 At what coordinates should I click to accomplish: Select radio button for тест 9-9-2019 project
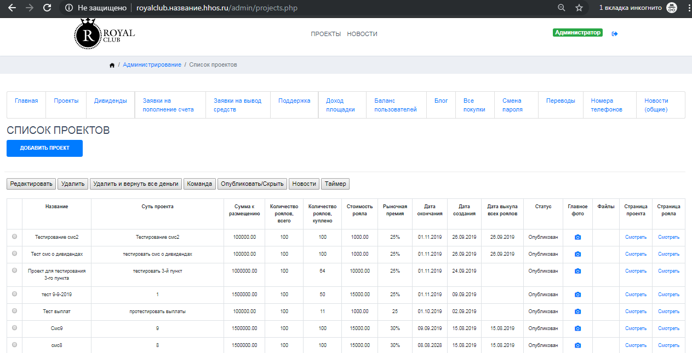pyautogui.click(x=14, y=294)
